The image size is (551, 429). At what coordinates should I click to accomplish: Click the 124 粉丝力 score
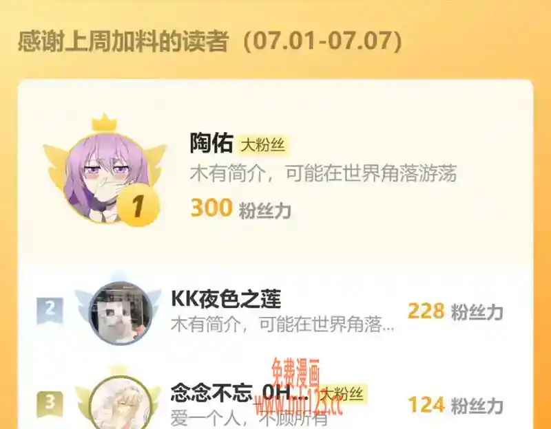click(455, 405)
